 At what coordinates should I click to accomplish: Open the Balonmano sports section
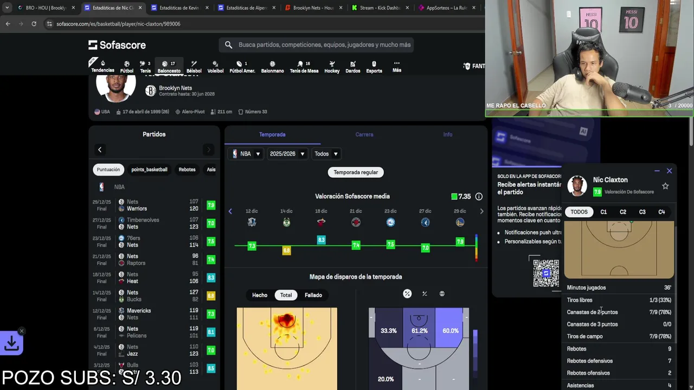pos(272,67)
